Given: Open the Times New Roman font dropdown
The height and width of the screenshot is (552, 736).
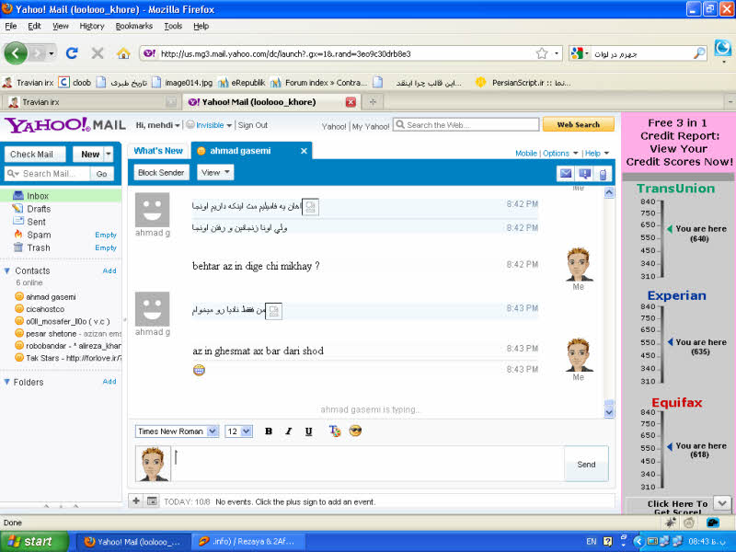Looking at the screenshot, I should click(177, 431).
